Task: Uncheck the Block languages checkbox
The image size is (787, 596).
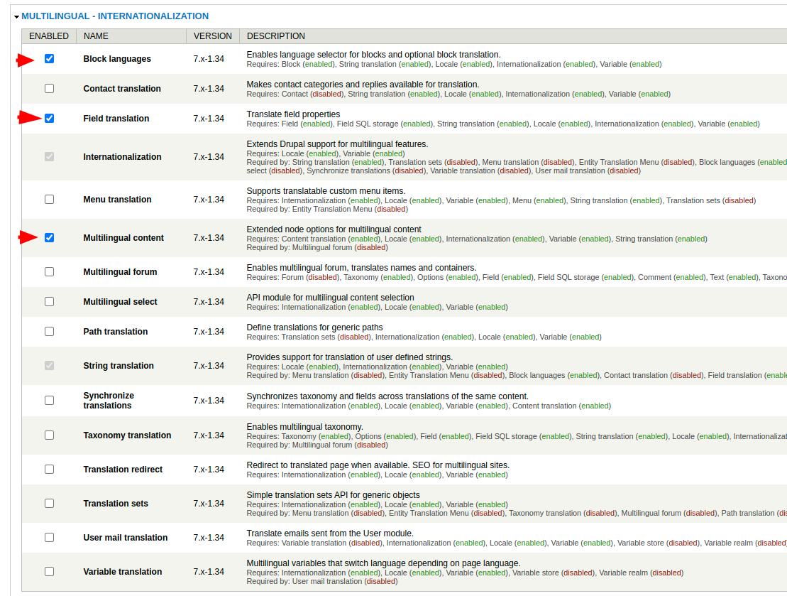Action: click(x=49, y=59)
